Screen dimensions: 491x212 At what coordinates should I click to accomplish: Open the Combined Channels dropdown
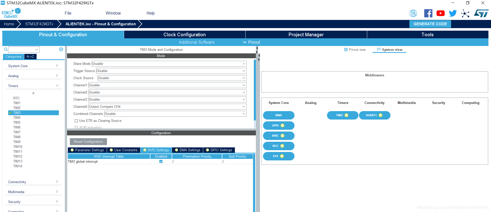(x=175, y=114)
